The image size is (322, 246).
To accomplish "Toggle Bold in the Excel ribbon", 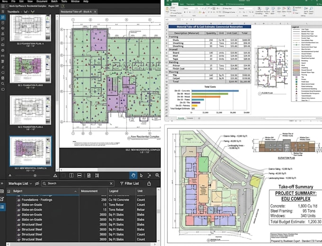I will [x=185, y=12].
